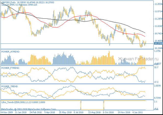Click the 19 Nov 2010 date label
This screenshot has width=163, height=115.
pyautogui.click(x=124, y=112)
